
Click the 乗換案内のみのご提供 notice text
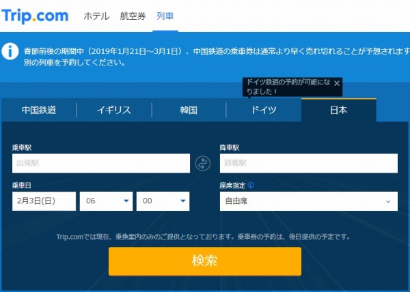click(x=203, y=237)
